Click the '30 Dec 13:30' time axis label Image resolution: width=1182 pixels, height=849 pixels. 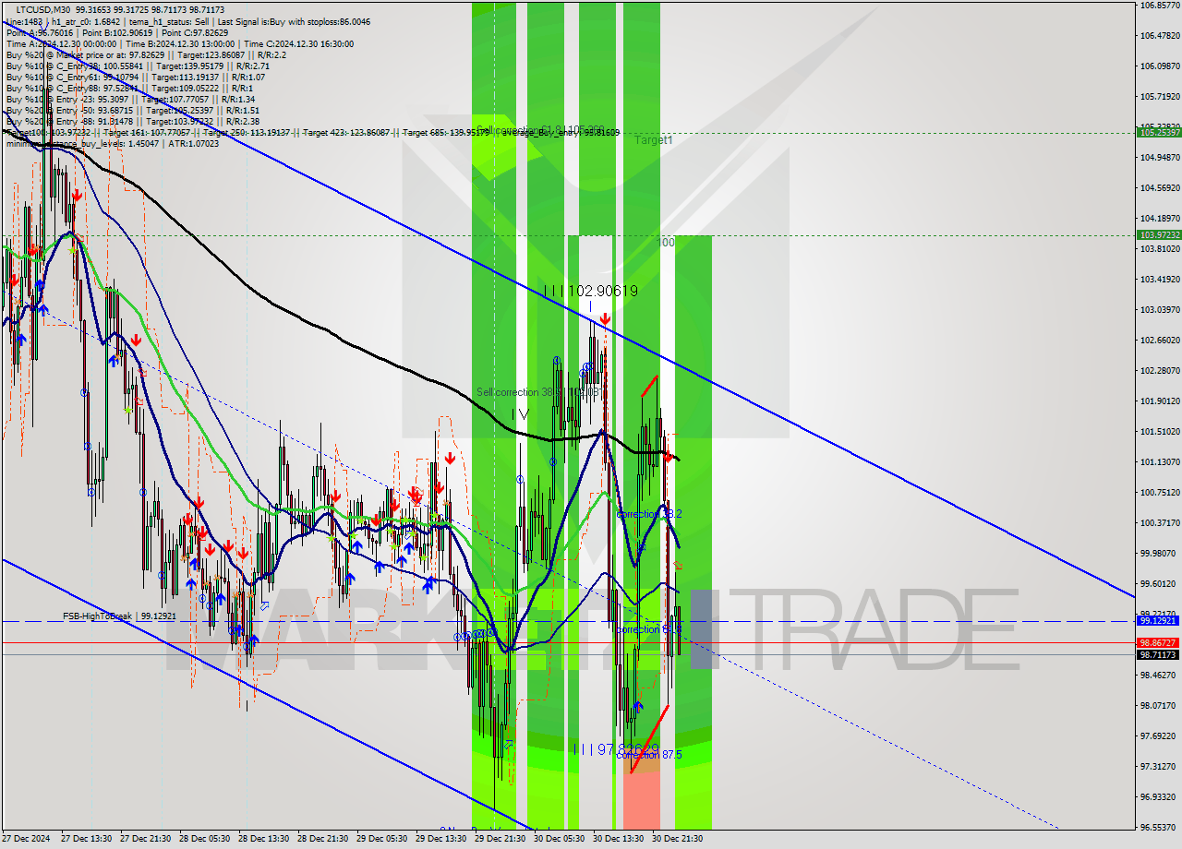619,839
